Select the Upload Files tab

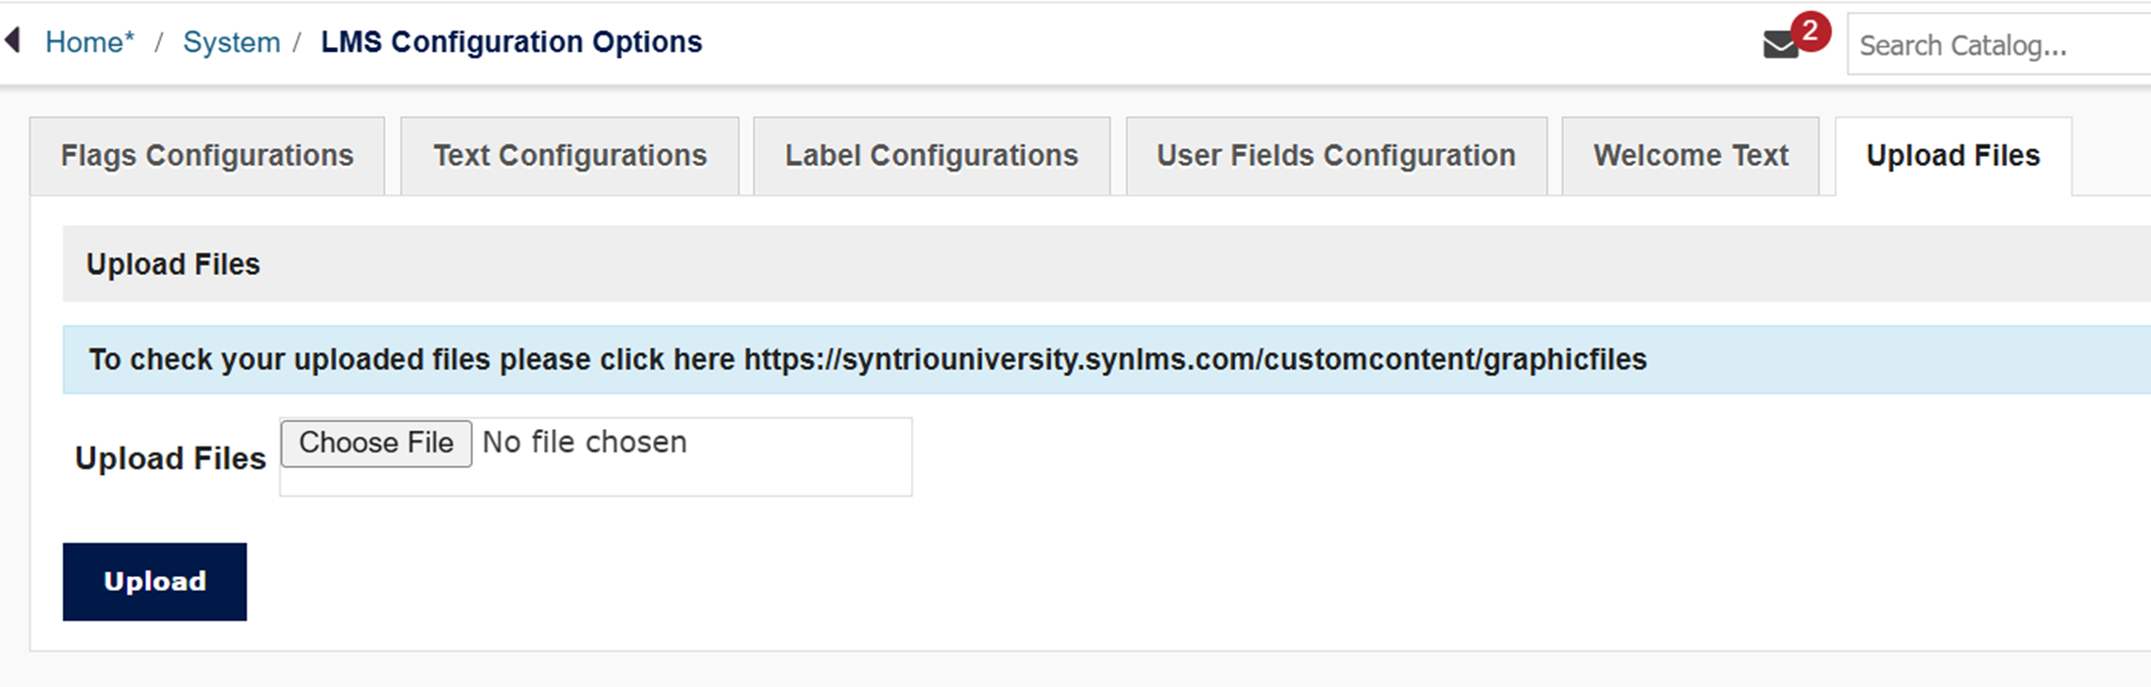pyautogui.click(x=1952, y=156)
